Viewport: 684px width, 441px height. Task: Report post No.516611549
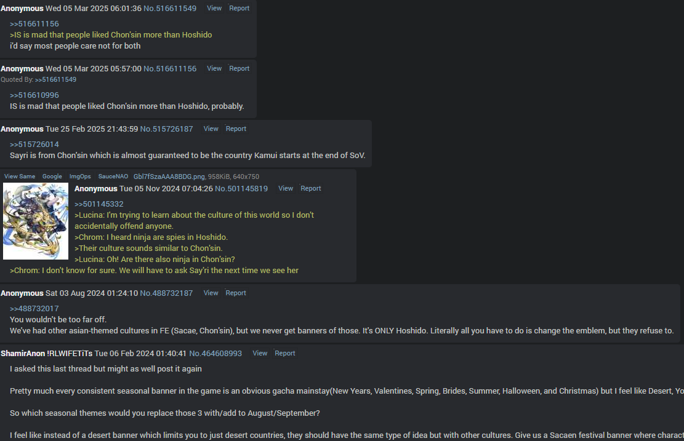click(239, 8)
